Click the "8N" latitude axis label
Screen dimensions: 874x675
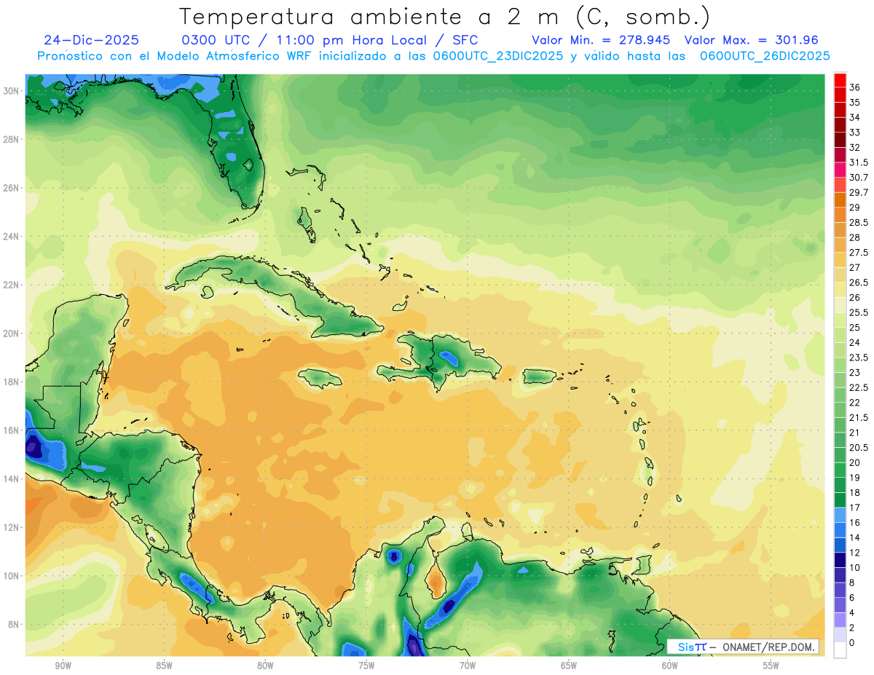(x=15, y=624)
